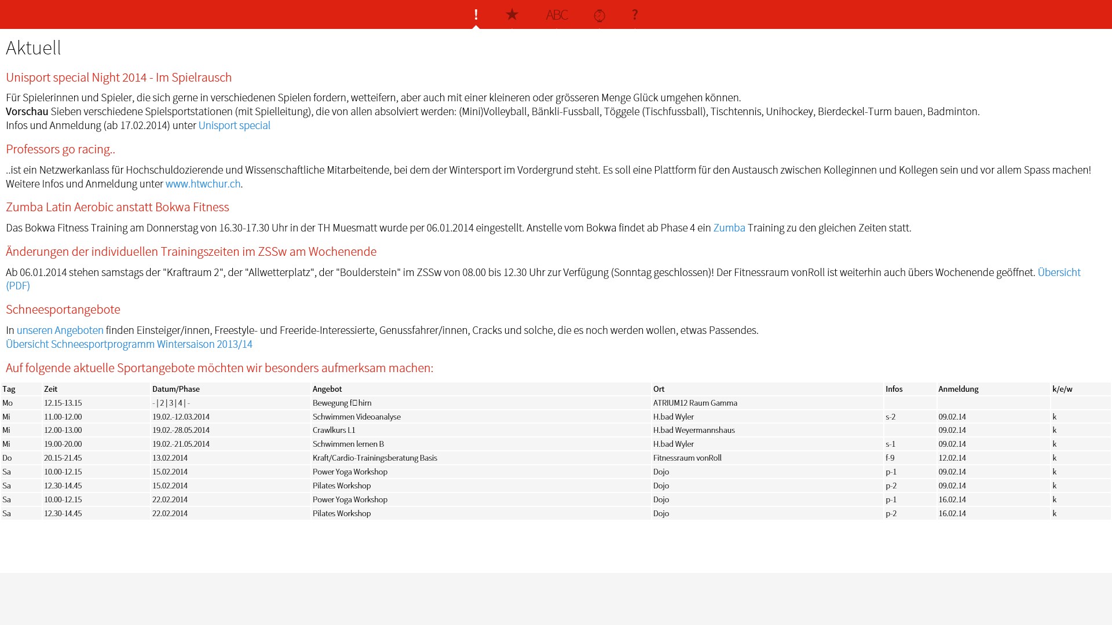Follow the www.htwchur.ch link

point(203,184)
